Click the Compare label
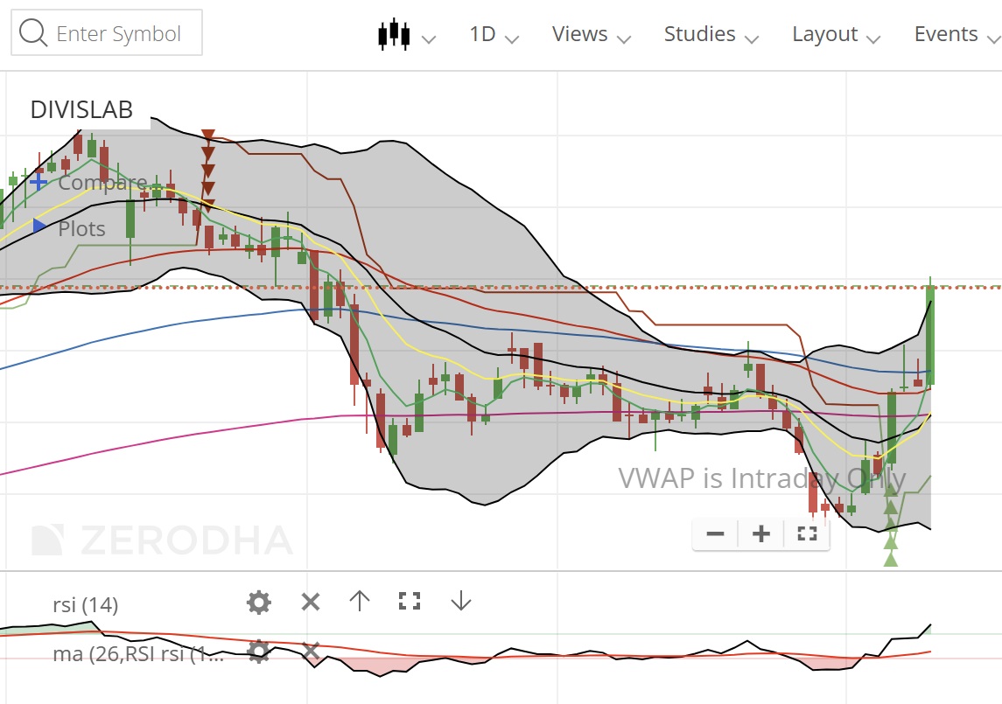 click(102, 183)
